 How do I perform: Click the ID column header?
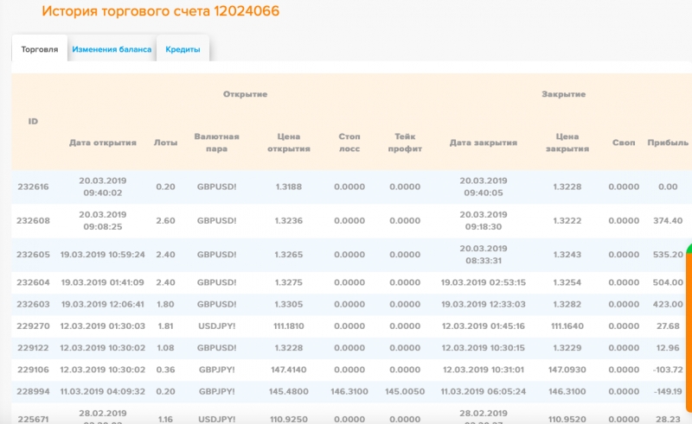33,121
